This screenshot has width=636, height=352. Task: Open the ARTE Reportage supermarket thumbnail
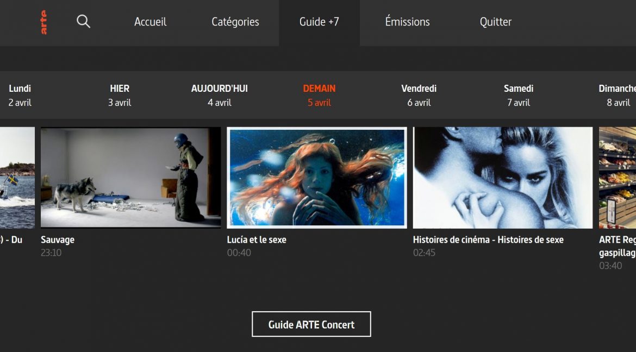coord(618,178)
